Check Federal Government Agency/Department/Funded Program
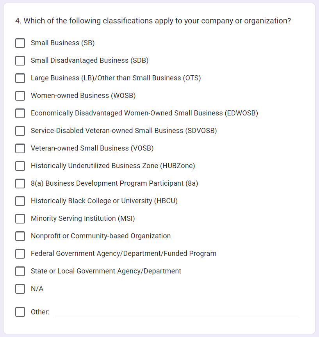The height and width of the screenshot is (337, 319). [20, 254]
